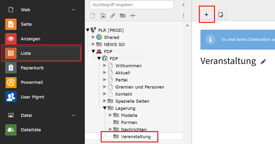Click the link page type icon
Image resolution: width=275 pixels, height=144 pixels.
tap(113, 16)
